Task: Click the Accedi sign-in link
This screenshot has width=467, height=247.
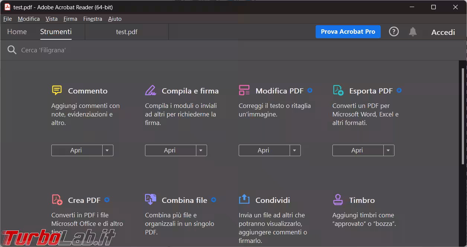Action: (x=443, y=32)
